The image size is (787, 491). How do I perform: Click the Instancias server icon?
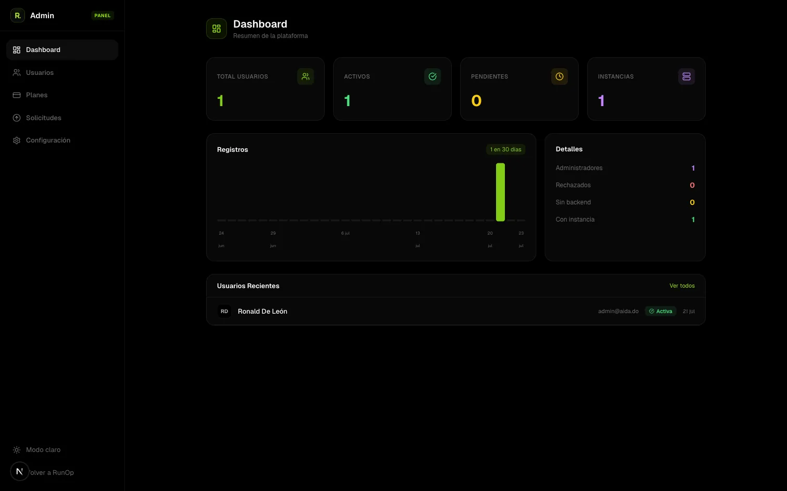coord(687,76)
